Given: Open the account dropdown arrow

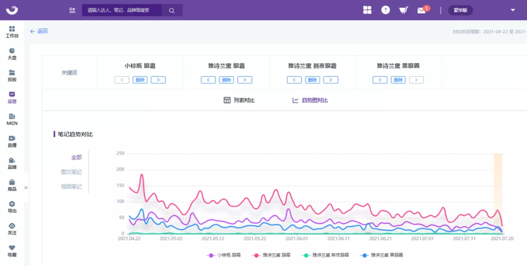Looking at the screenshot, I should click(x=513, y=10).
